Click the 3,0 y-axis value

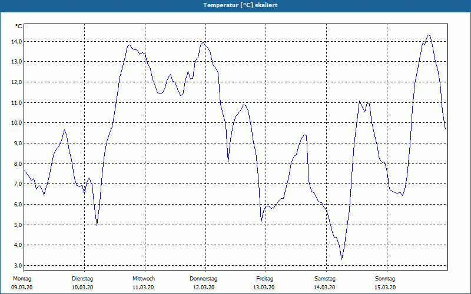18,266
